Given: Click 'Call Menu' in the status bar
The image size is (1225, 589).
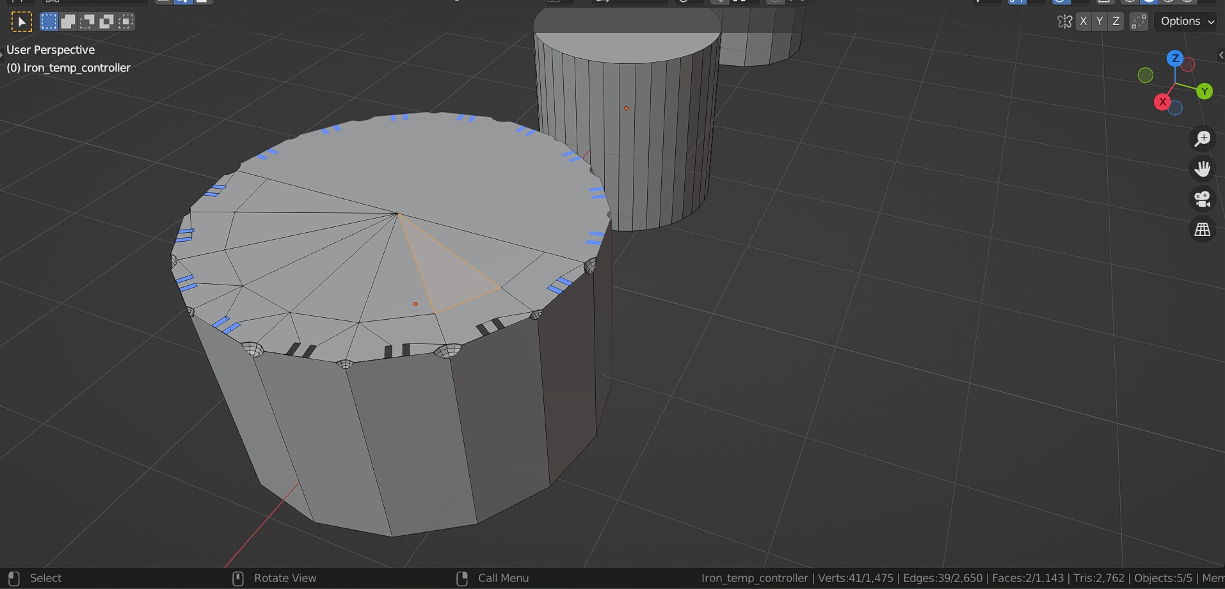Looking at the screenshot, I should 504,578.
